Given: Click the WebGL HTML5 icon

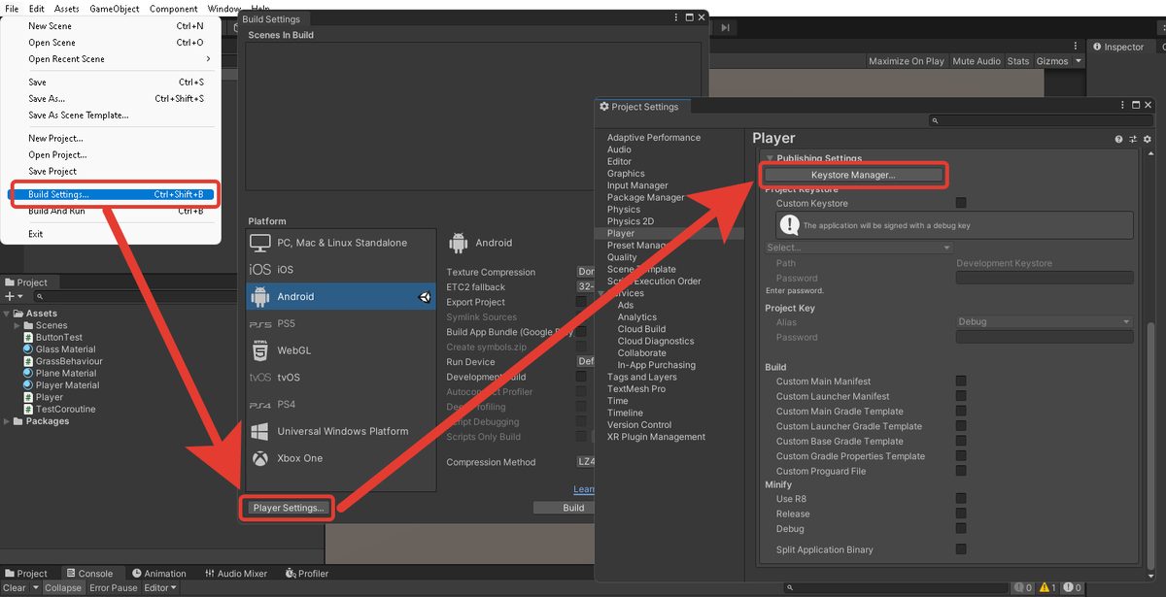Looking at the screenshot, I should pos(259,349).
